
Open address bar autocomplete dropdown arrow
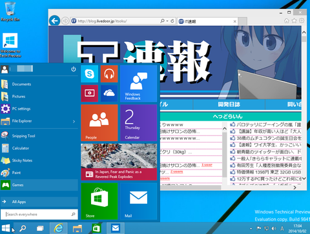167,21
